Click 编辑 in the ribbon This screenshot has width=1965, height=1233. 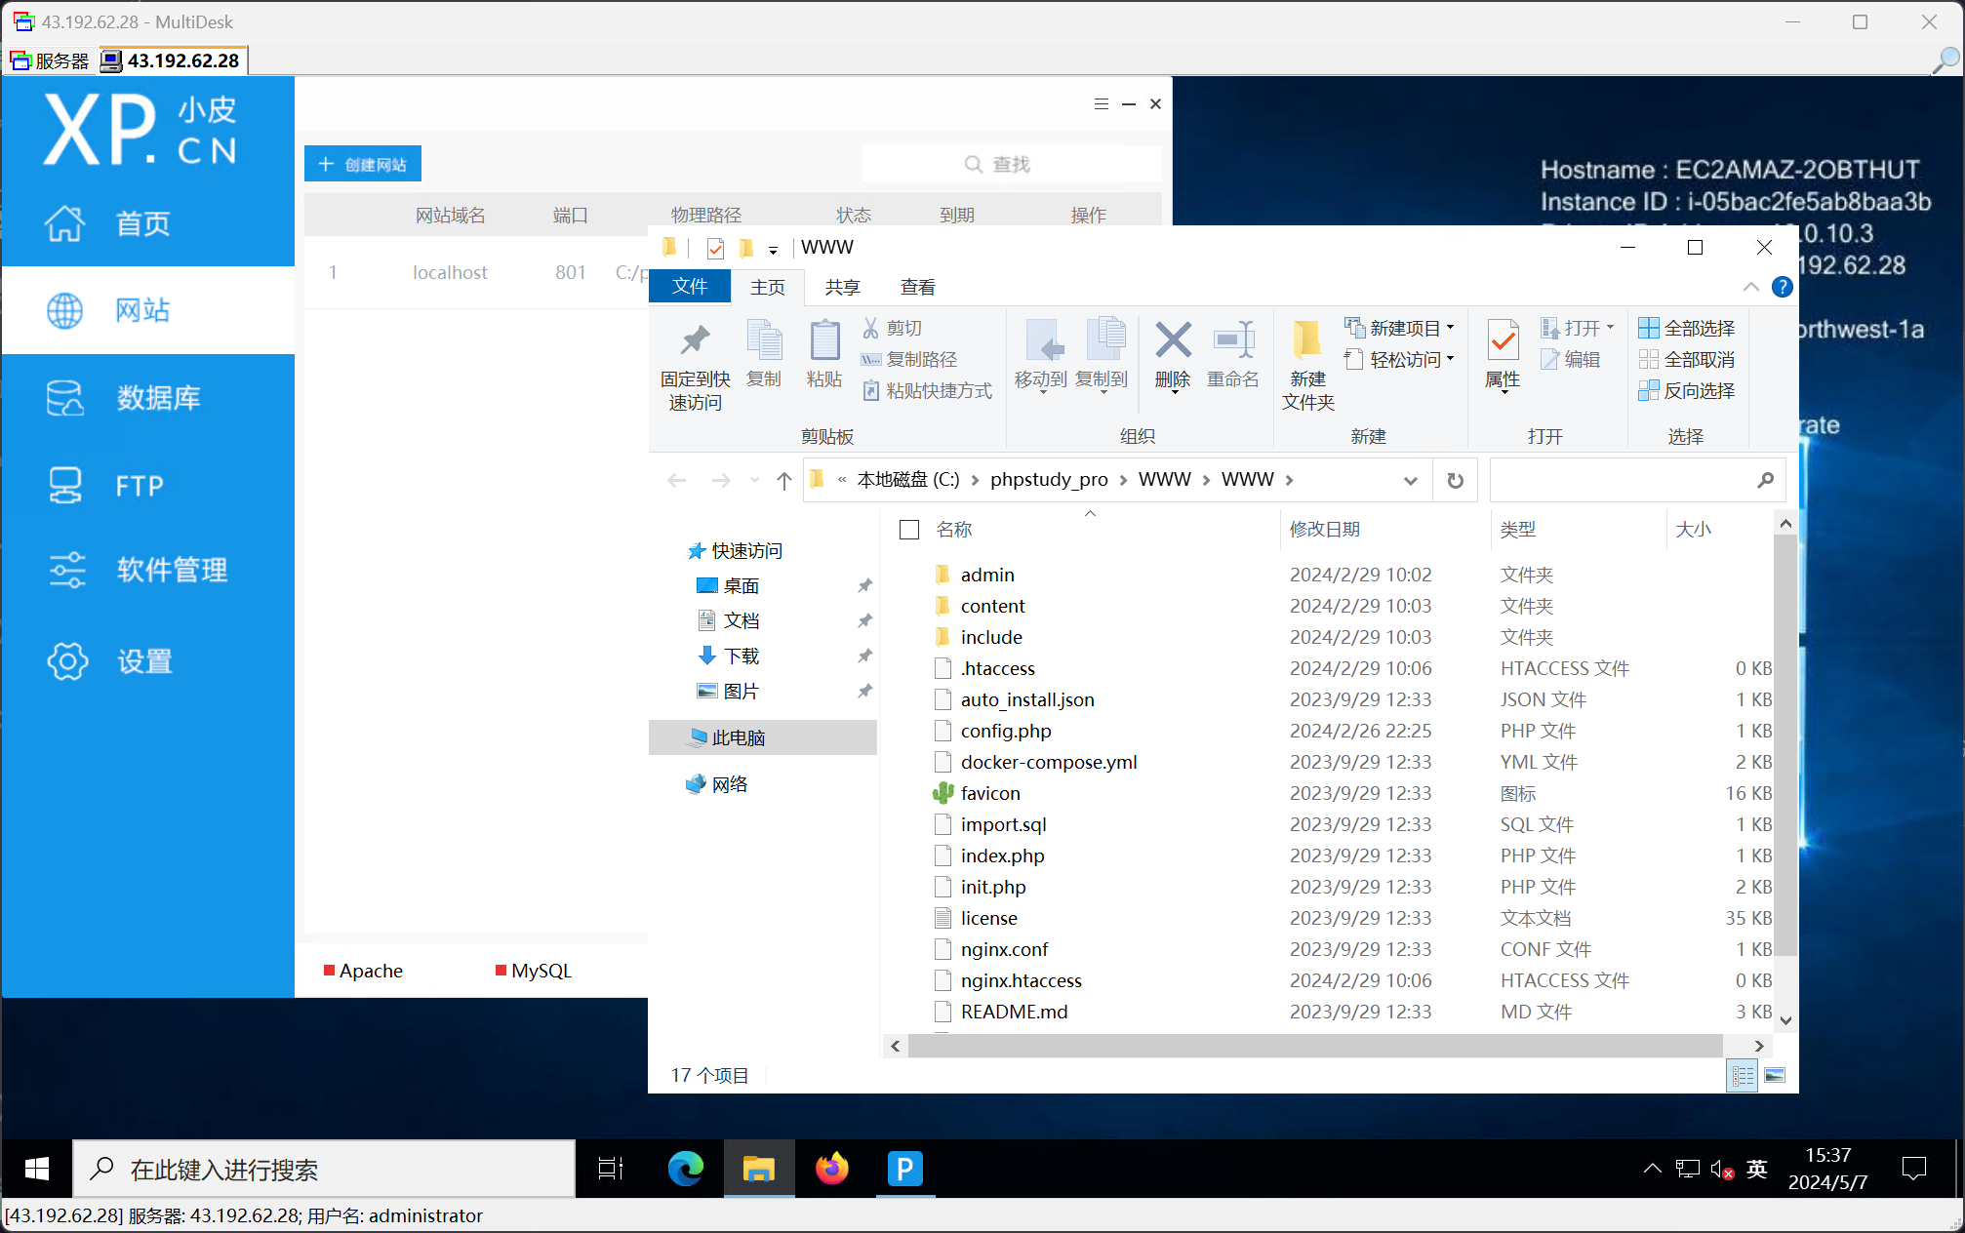coord(1571,359)
